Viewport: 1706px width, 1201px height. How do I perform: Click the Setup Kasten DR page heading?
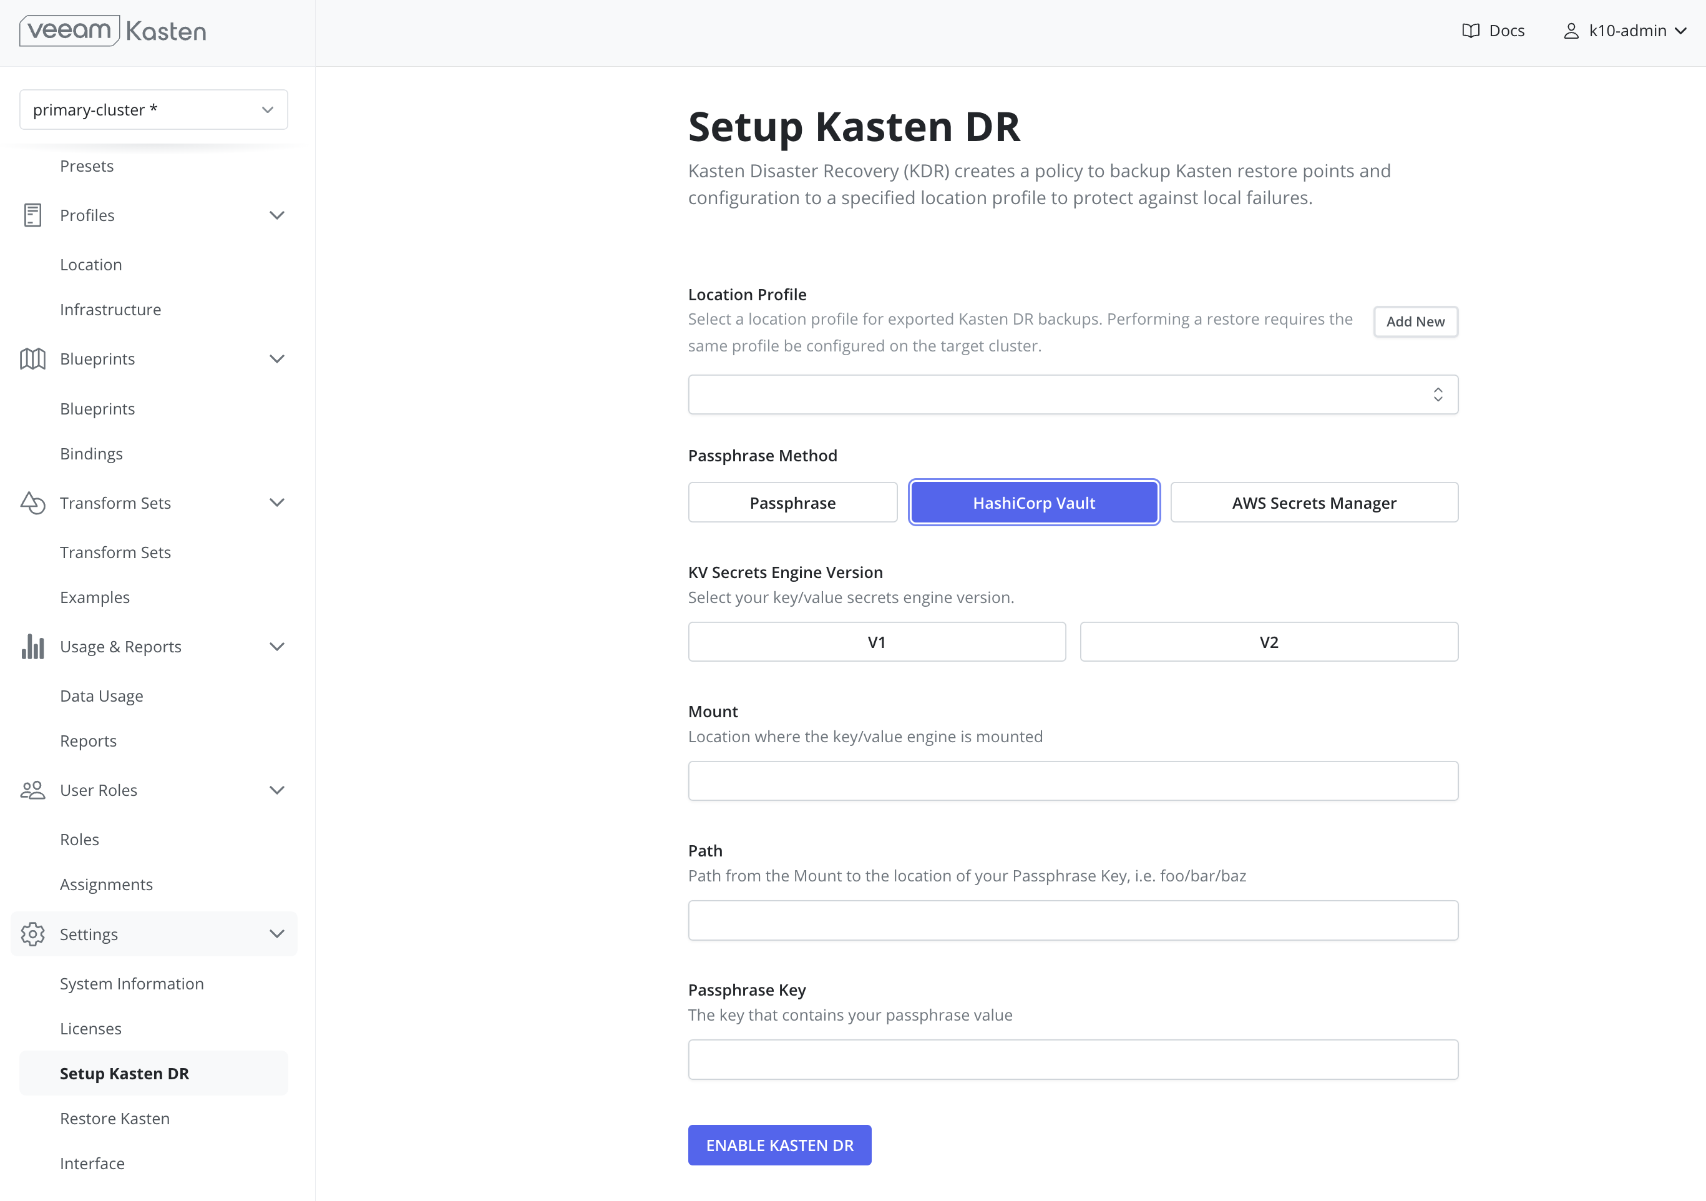pos(854,126)
